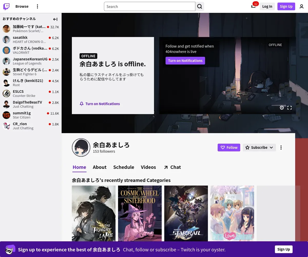Image resolution: width=308 pixels, height=257 pixels.
Task: Click the Log In button
Action: (267, 6)
